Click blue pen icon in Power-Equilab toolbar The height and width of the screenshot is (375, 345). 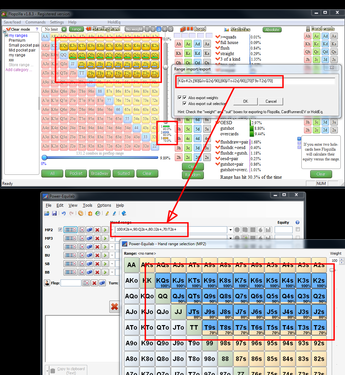pos(115,213)
